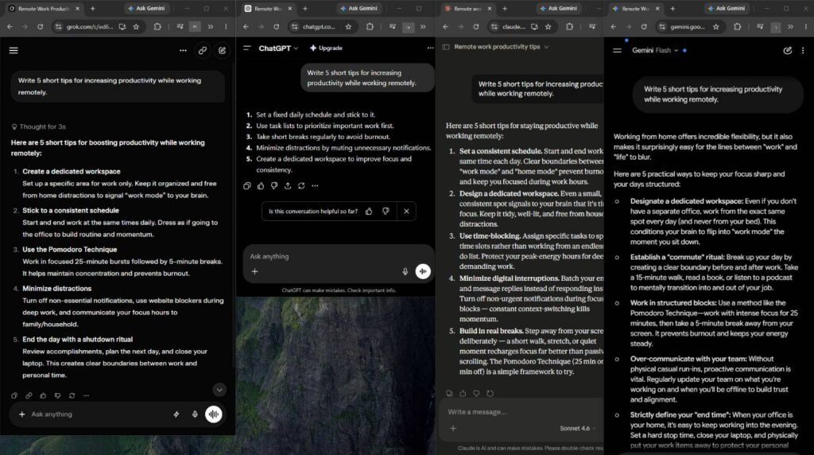
Task: Open the Gemini main hamburger menu
Action: pos(617,50)
